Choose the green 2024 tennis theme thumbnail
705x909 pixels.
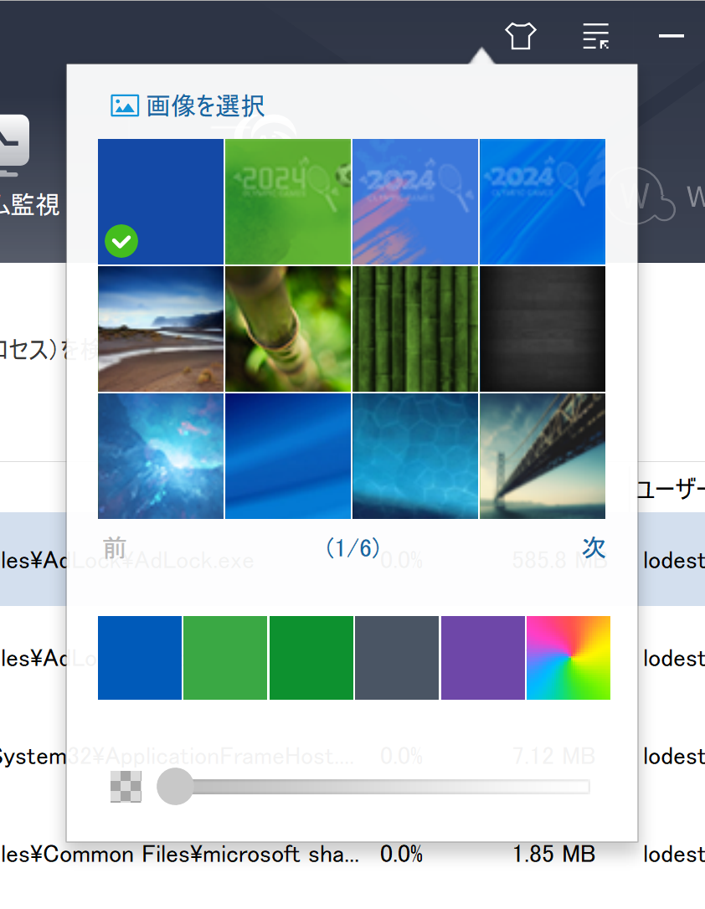[x=288, y=201]
